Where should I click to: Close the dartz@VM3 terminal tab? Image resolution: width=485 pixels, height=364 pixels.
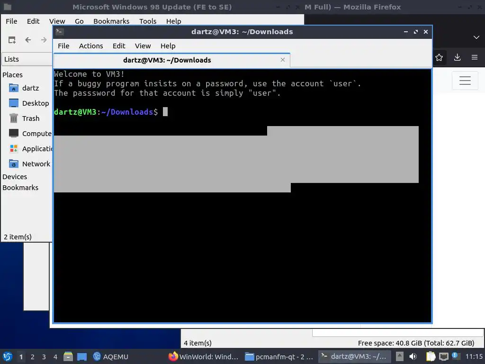click(282, 60)
